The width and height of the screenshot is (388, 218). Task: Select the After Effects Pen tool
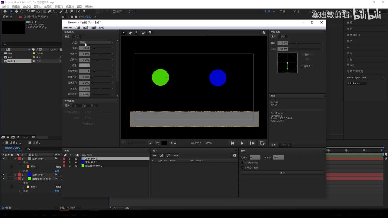[50, 11]
